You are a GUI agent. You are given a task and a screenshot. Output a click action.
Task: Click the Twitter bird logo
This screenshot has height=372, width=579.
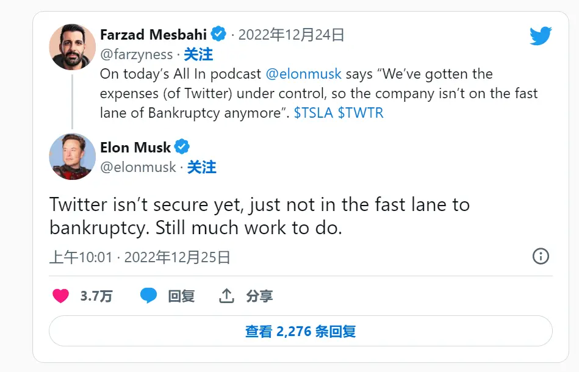click(x=541, y=37)
